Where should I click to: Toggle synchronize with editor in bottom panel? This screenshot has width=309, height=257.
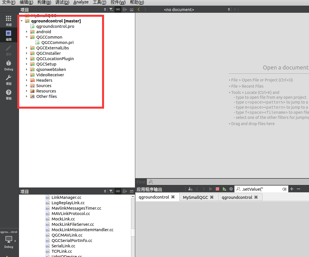[x=118, y=191]
